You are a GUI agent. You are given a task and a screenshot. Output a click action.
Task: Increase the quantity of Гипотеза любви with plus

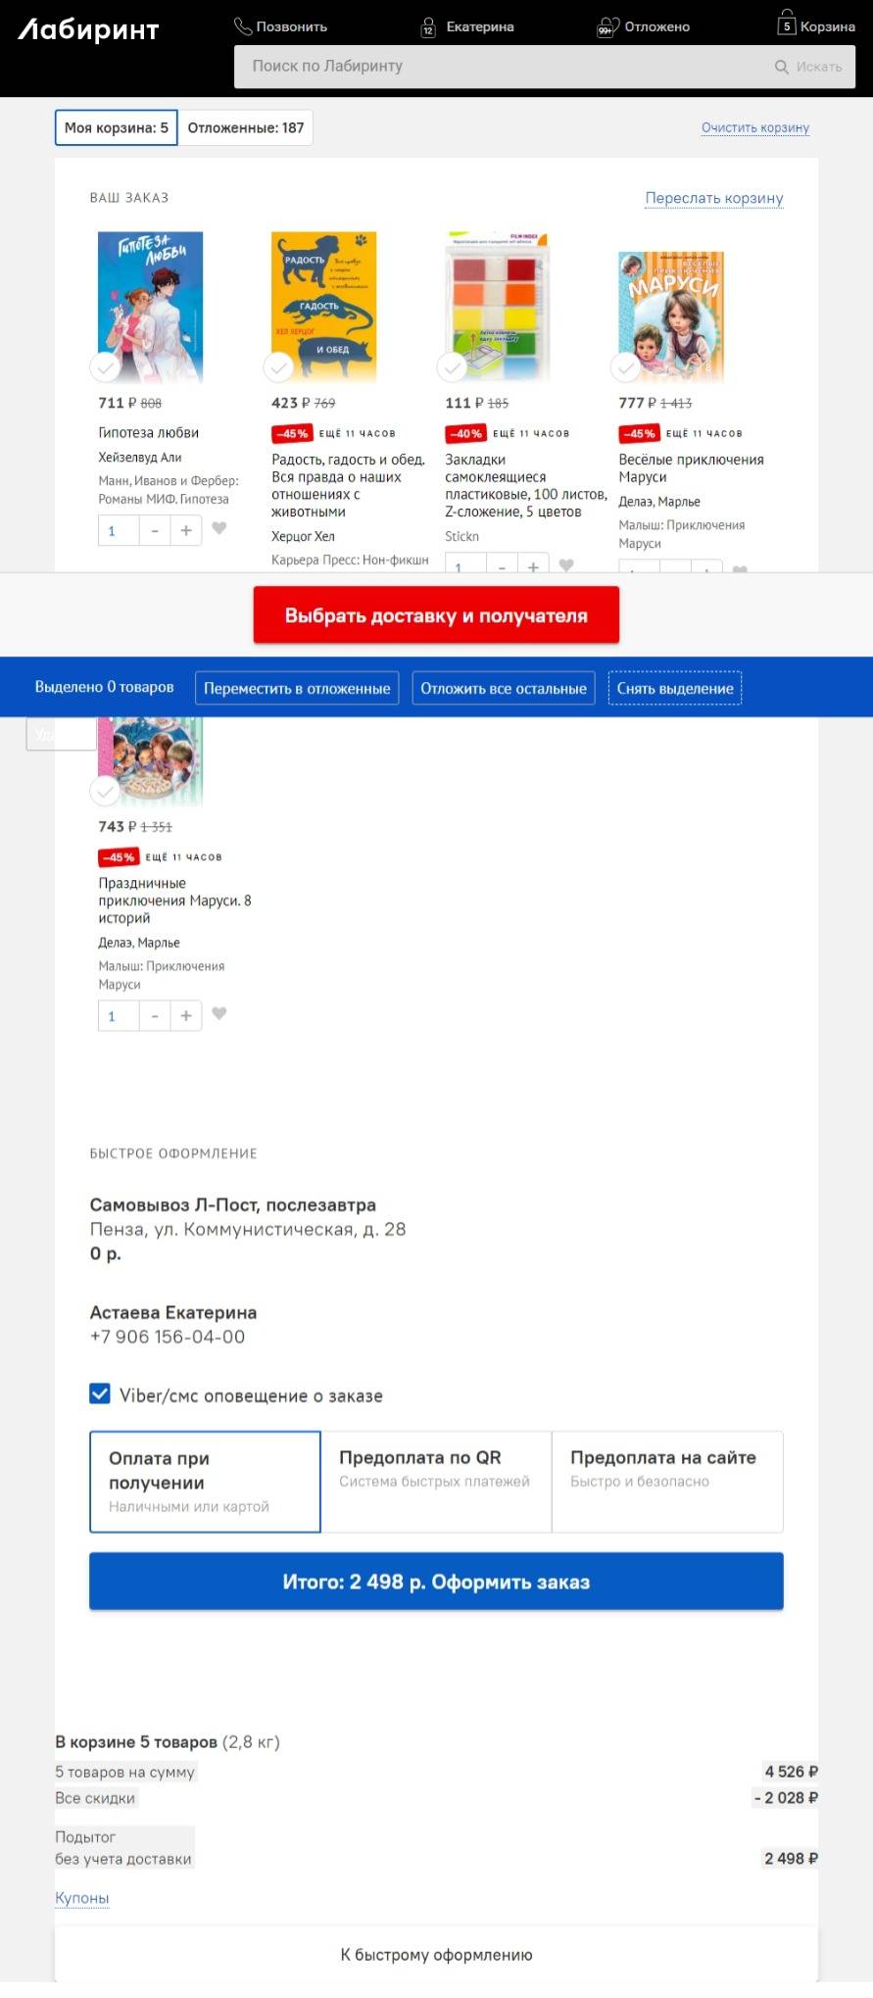(186, 530)
